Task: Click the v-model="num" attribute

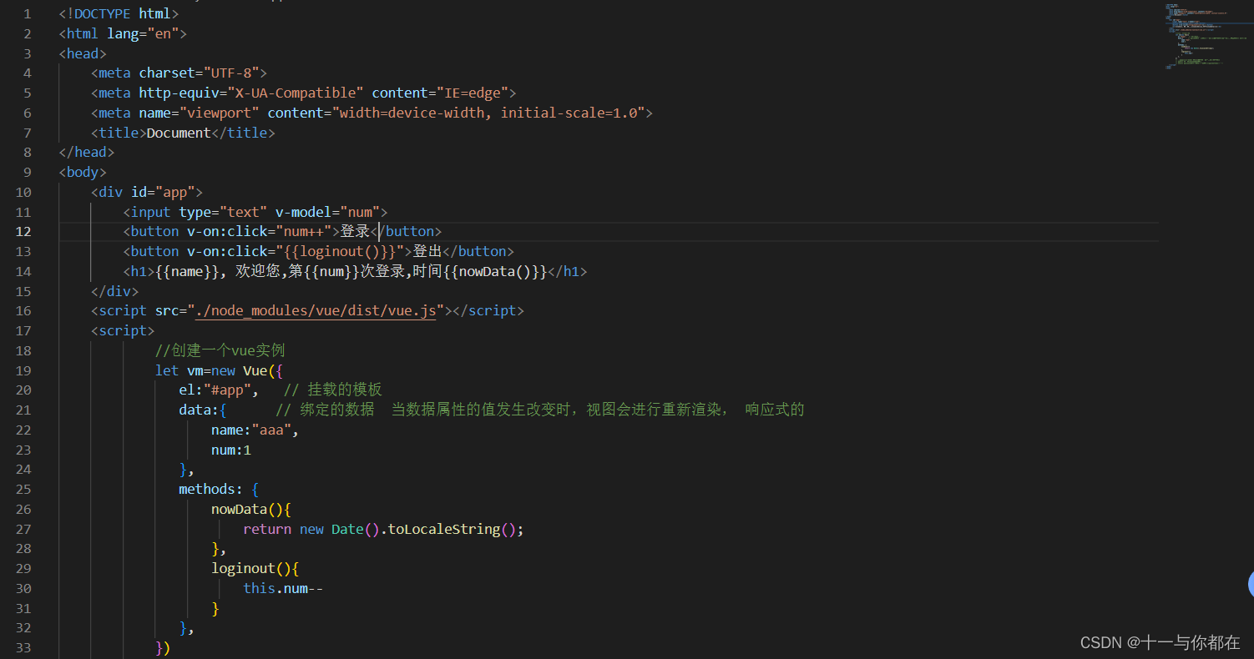Action: 328,213
